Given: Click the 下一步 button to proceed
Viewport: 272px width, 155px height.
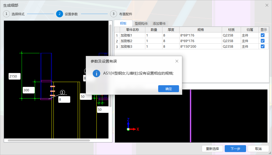Looking at the screenshot, I should (x=235, y=149).
